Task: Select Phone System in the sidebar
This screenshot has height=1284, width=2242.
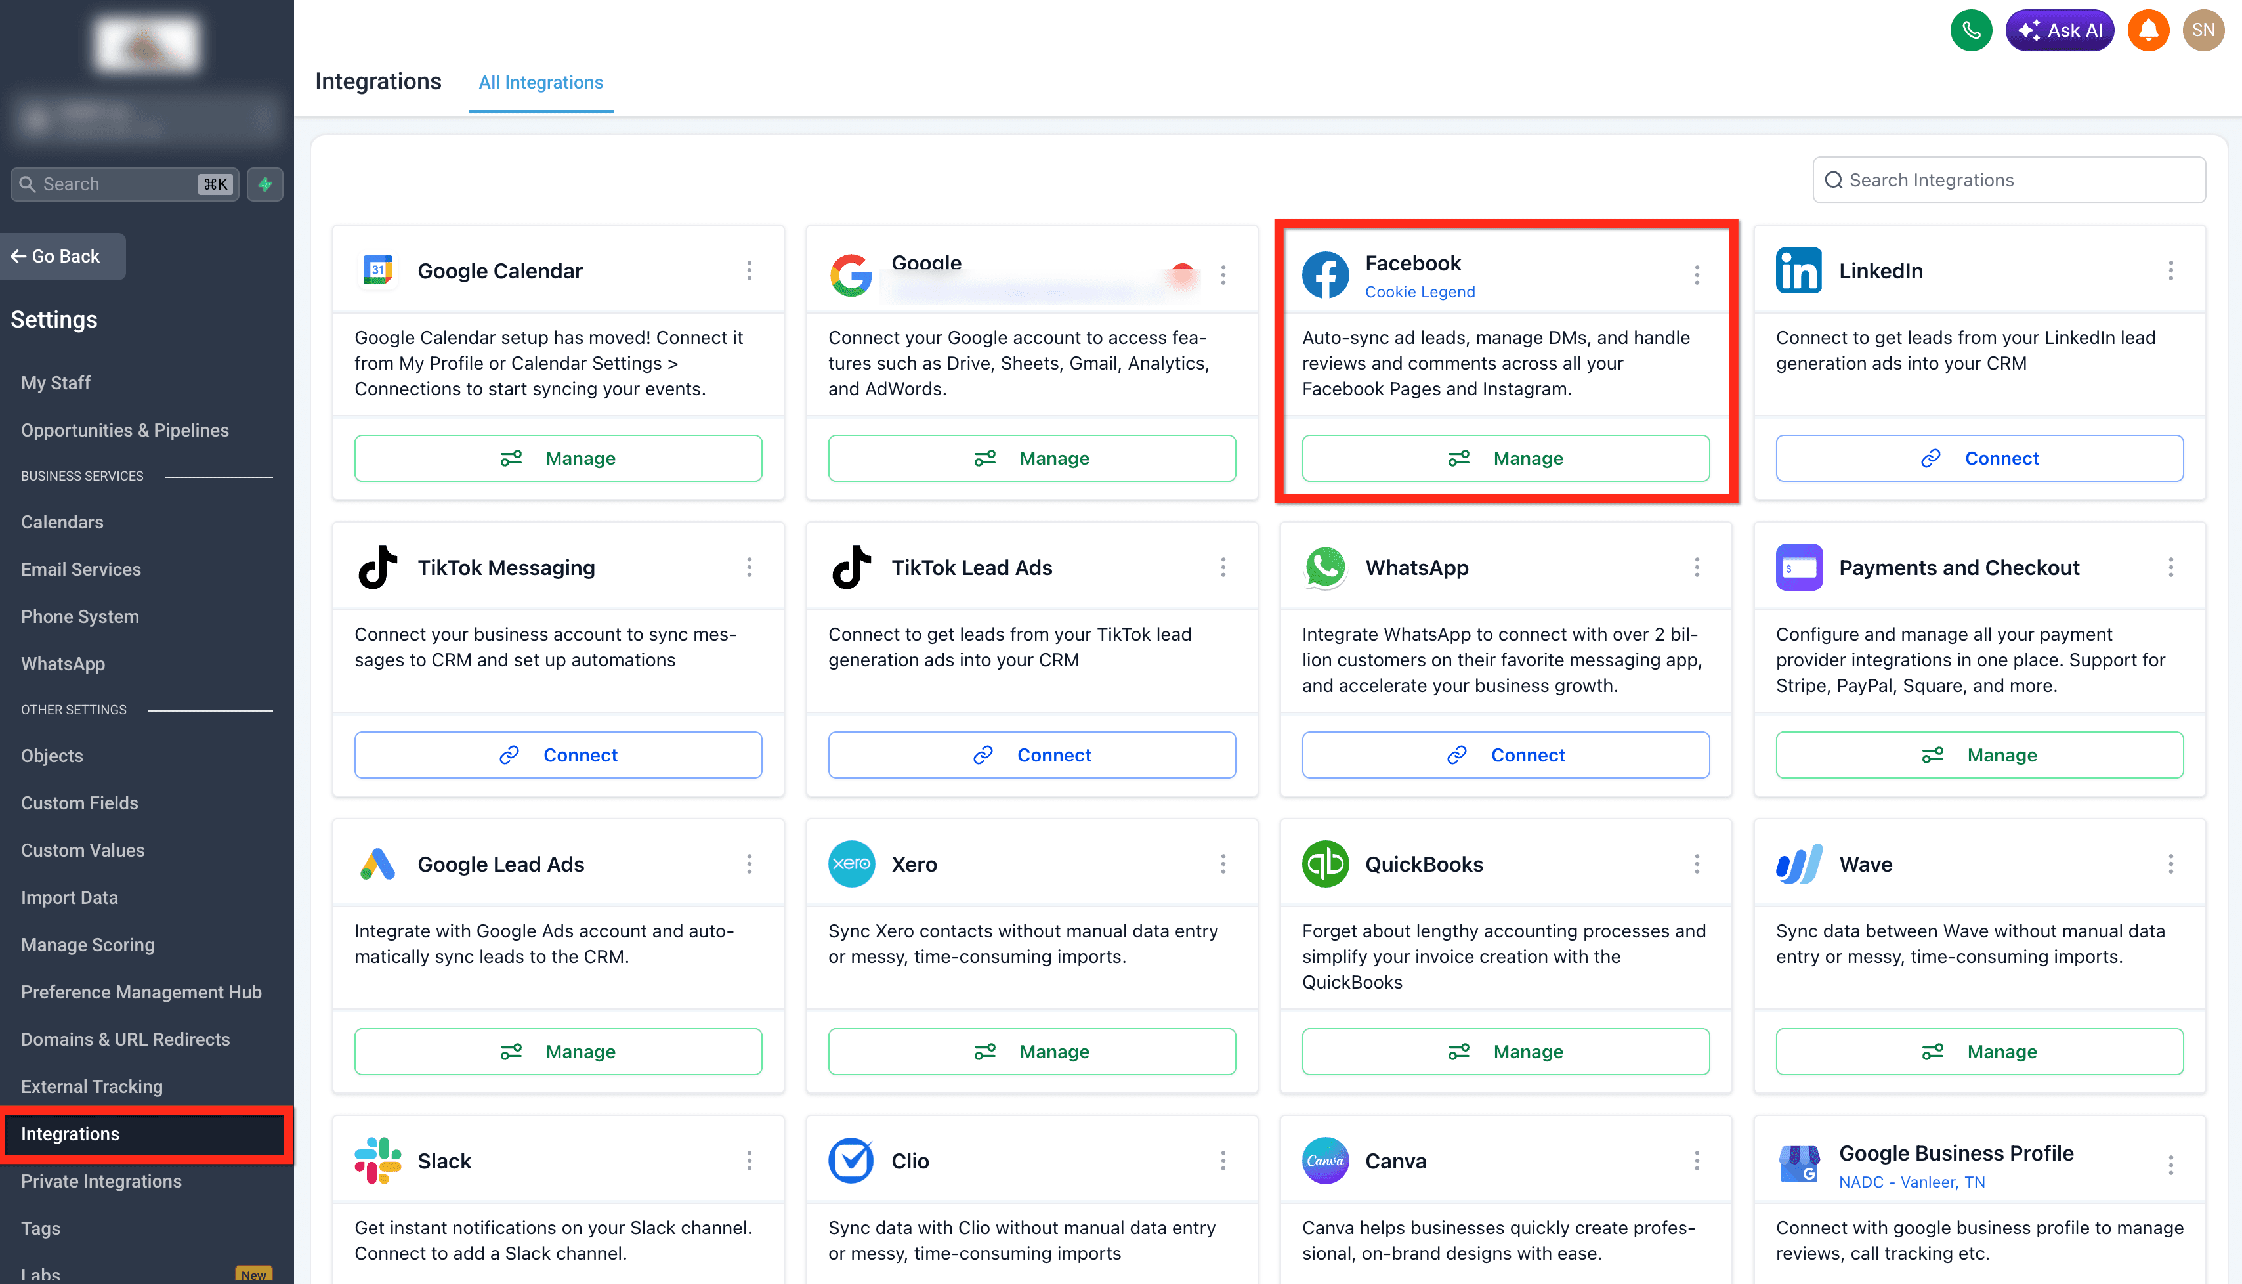Action: 79,616
